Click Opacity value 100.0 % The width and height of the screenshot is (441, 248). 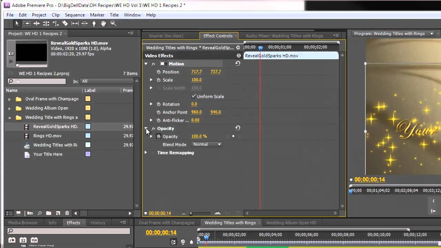199,136
